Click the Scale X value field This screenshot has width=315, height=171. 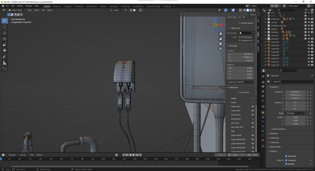(x=295, y=117)
